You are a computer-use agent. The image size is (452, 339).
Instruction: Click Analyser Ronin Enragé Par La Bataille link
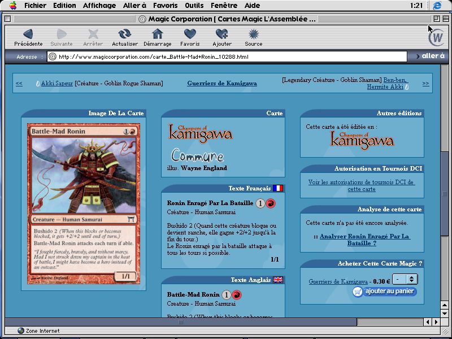coord(364,240)
